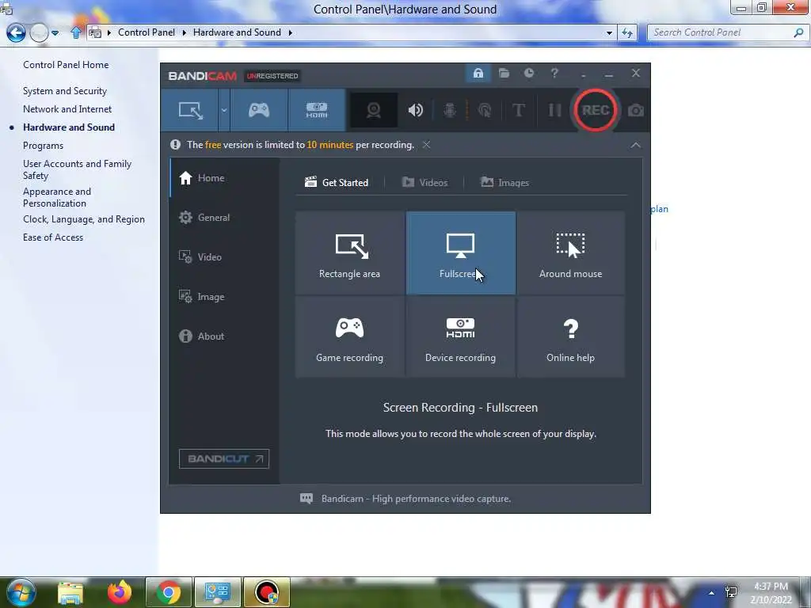The width and height of the screenshot is (811, 608).
Task: Show hidden system tray icons
Action: [x=712, y=593]
